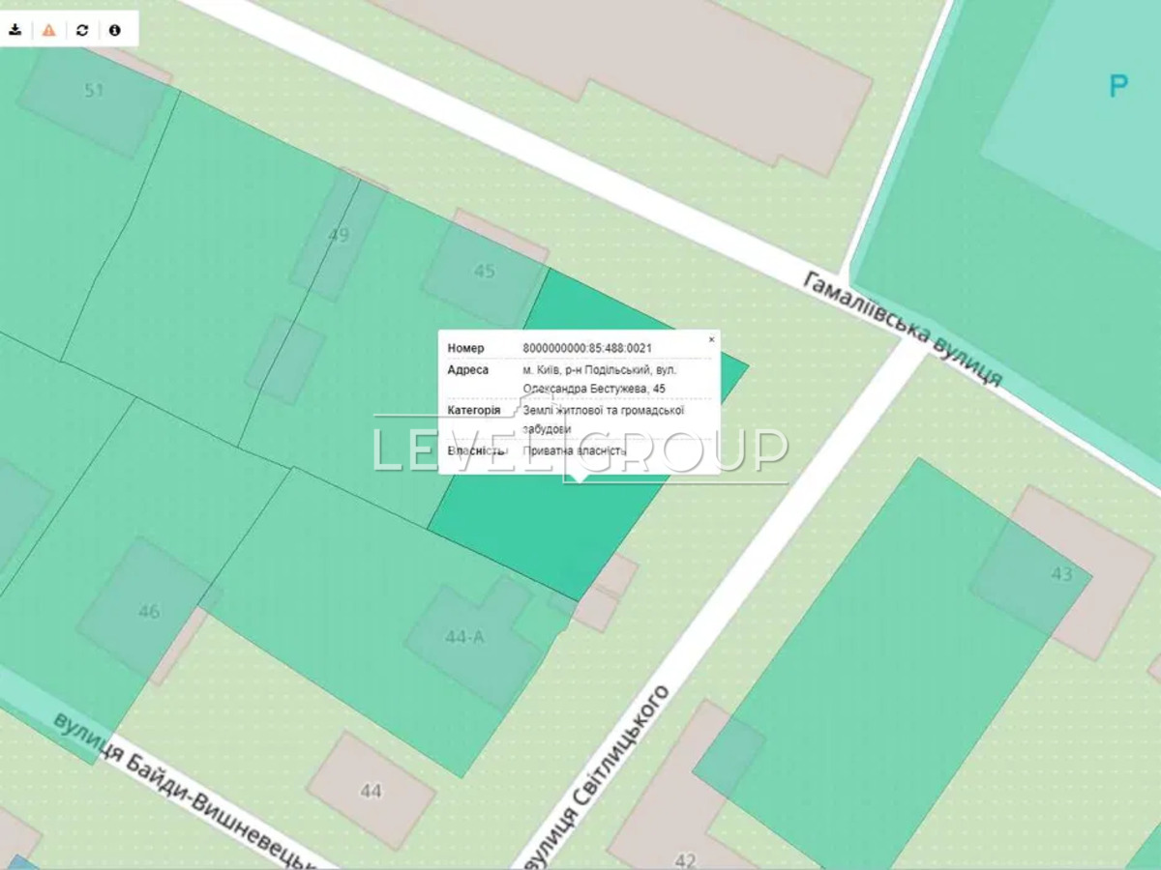Click the Приватна власність ownership value

[x=575, y=450]
